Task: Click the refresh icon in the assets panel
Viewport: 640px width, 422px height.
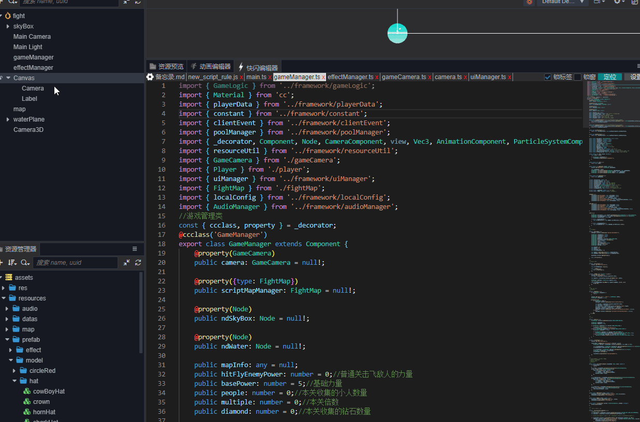Action: coord(138,263)
